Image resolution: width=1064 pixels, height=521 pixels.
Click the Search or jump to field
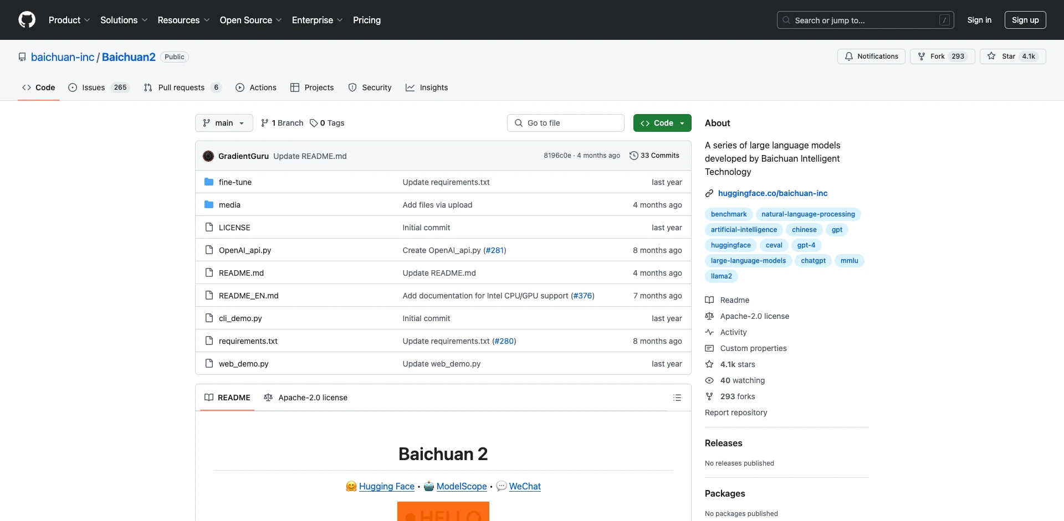866,20
